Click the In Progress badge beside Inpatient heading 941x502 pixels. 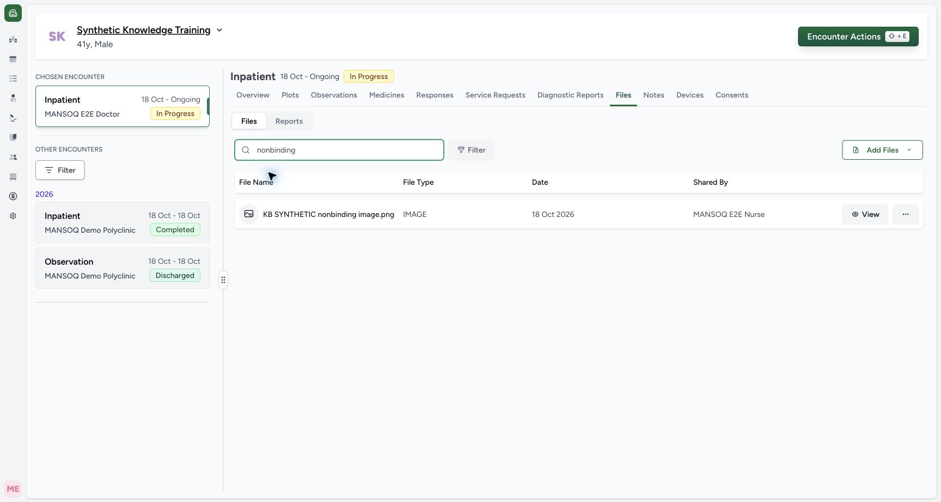tap(369, 76)
